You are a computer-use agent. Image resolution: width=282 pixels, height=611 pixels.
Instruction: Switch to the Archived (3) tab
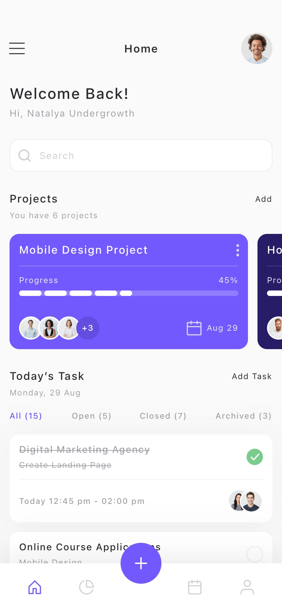point(244,416)
